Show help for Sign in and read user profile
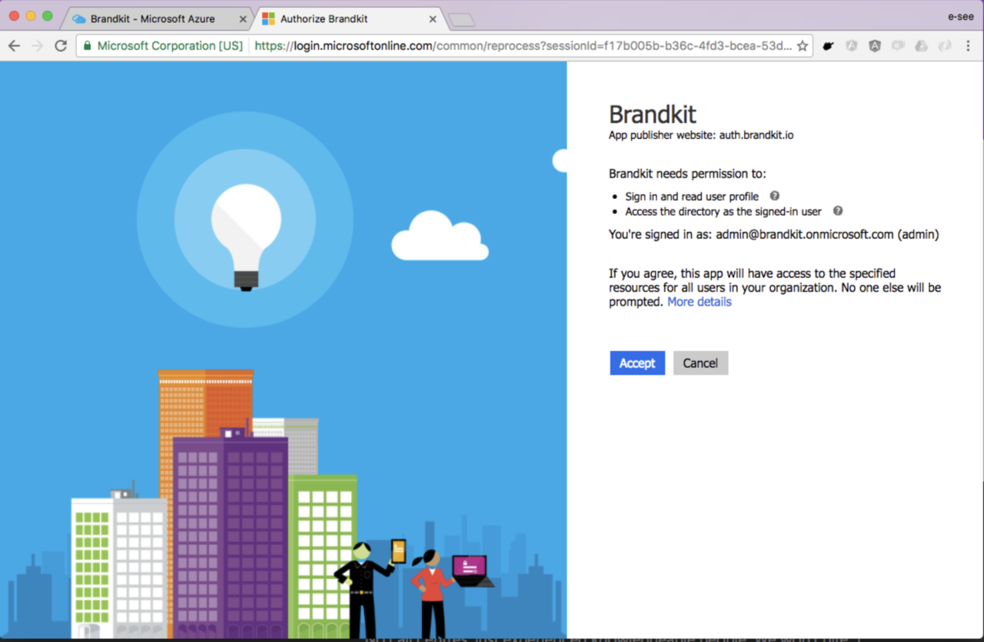The height and width of the screenshot is (642, 984). click(775, 196)
